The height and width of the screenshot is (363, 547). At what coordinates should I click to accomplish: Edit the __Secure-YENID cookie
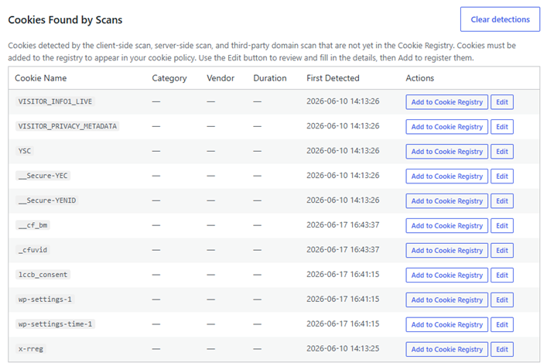pyautogui.click(x=502, y=201)
